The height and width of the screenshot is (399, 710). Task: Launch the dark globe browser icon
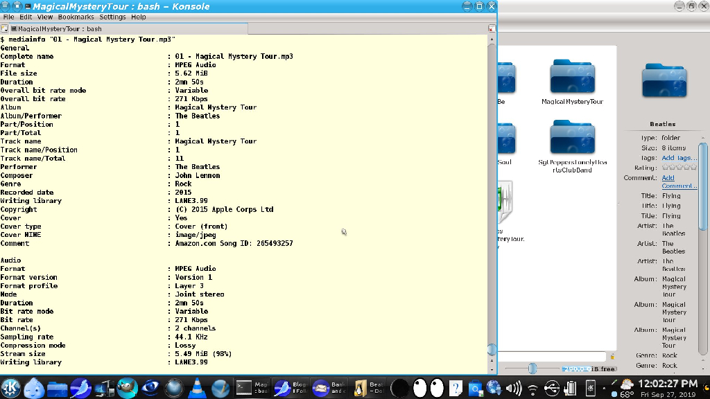pyautogui.click(x=173, y=388)
